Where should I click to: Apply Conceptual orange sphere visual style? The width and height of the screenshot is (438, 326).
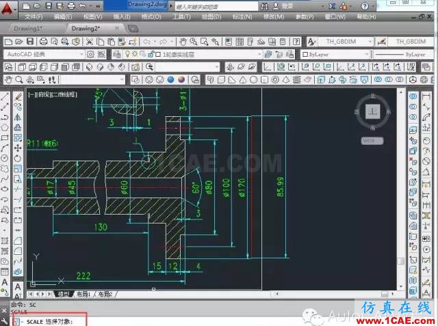[181, 80]
